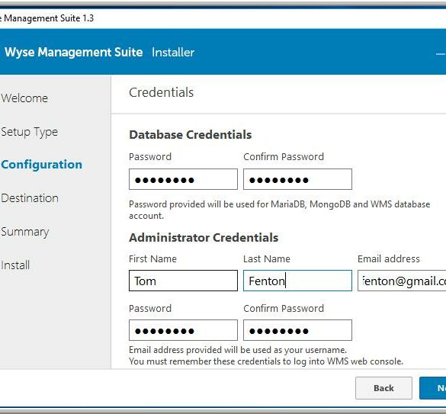This screenshot has width=446, height=414.
Task: Click the First Name field containing Tom
Action: 183,281
